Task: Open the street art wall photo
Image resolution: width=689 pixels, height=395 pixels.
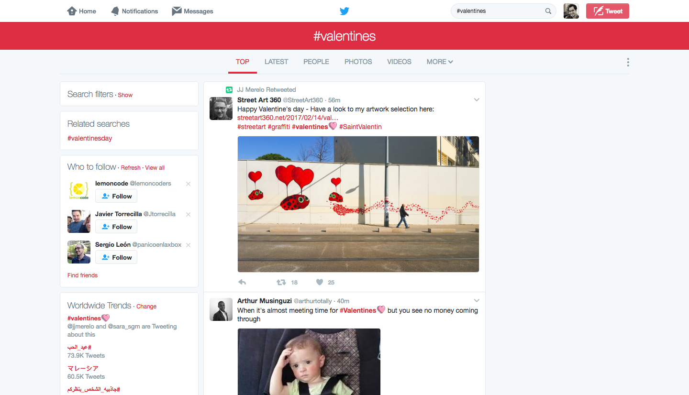Action: [358, 204]
